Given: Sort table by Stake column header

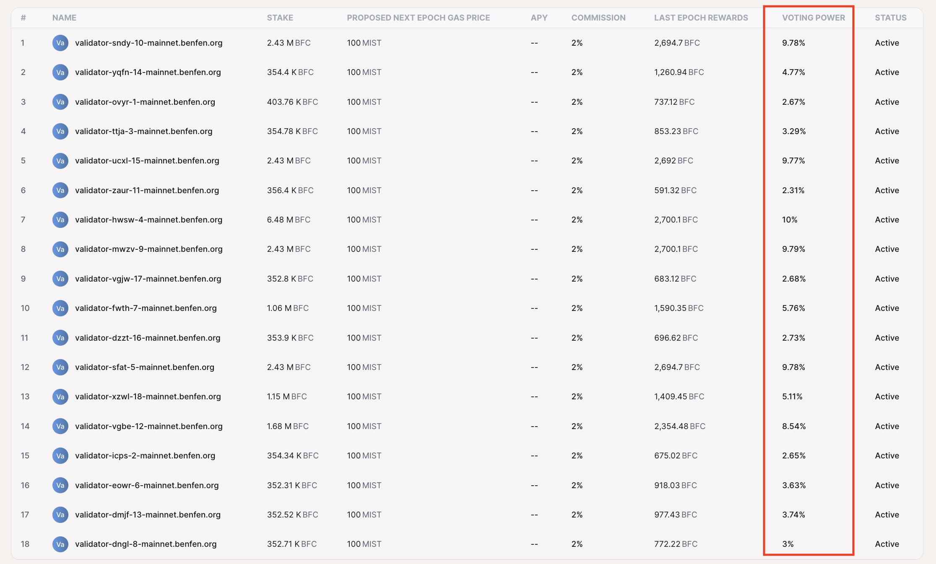Looking at the screenshot, I should click(280, 18).
